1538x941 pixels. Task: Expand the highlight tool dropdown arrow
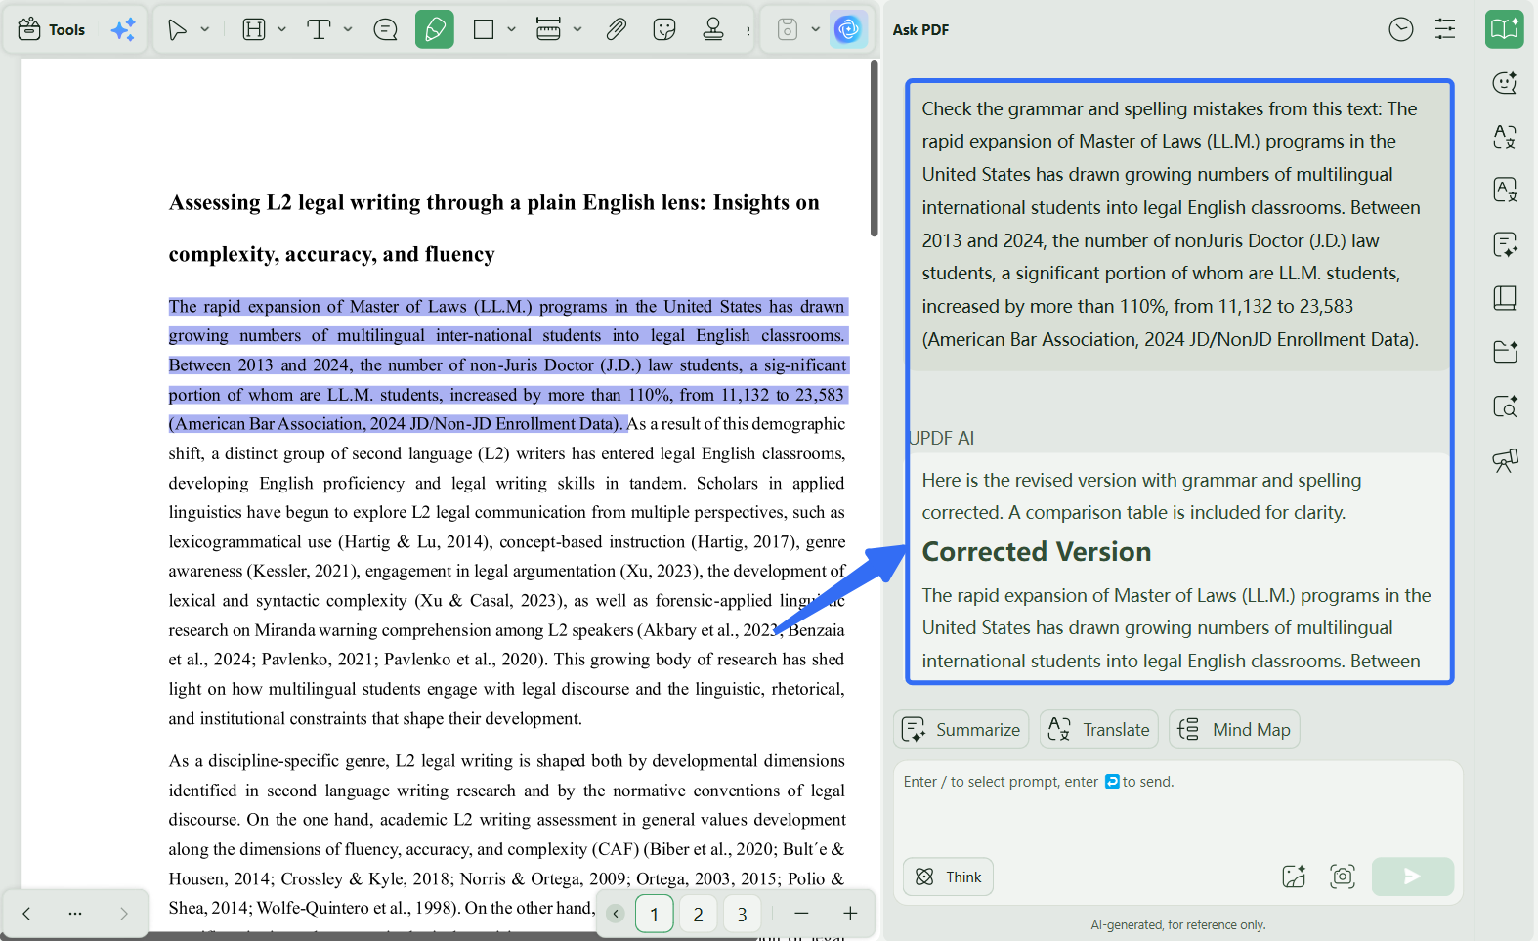(282, 29)
